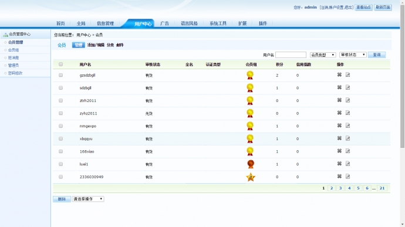Edit user sdzbgll via edit icon
Image resolution: width=405 pixels, height=227 pixels.
(347, 87)
